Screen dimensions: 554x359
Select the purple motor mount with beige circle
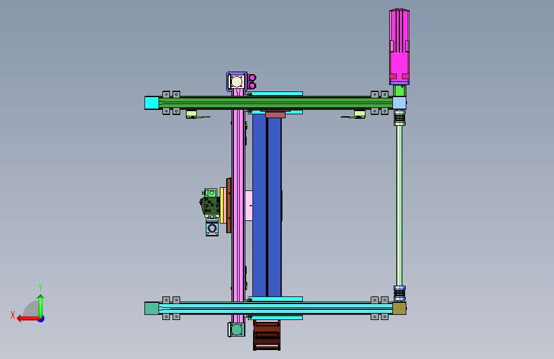tap(236, 82)
